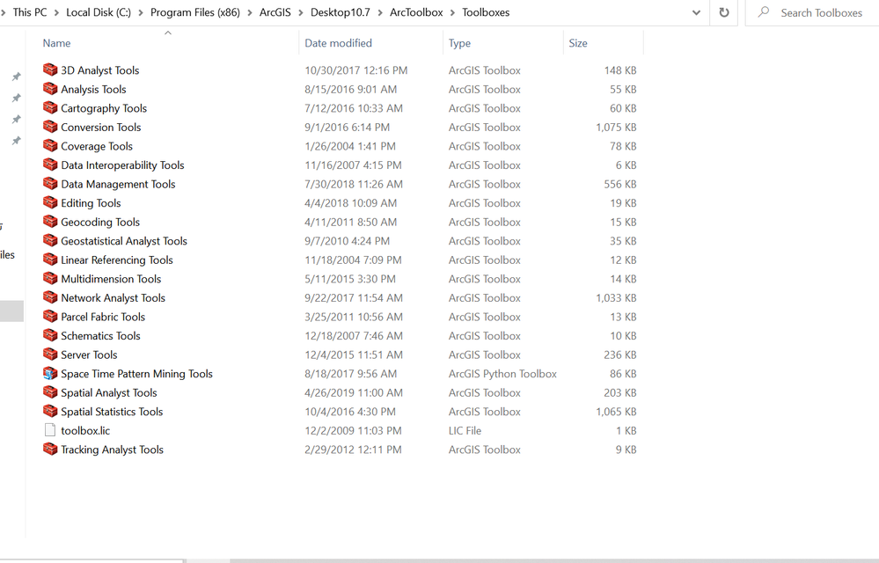Select the 3D Analyst Tools file name
This screenshot has height=563, width=879.
pyautogui.click(x=99, y=70)
